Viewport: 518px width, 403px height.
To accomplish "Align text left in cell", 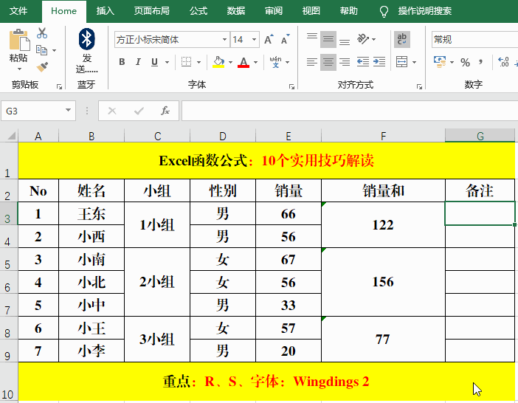I will [312, 62].
